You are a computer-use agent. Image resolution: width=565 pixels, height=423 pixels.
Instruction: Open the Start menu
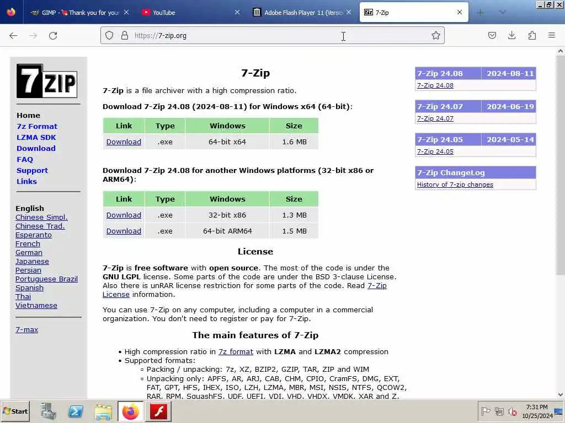point(15,411)
